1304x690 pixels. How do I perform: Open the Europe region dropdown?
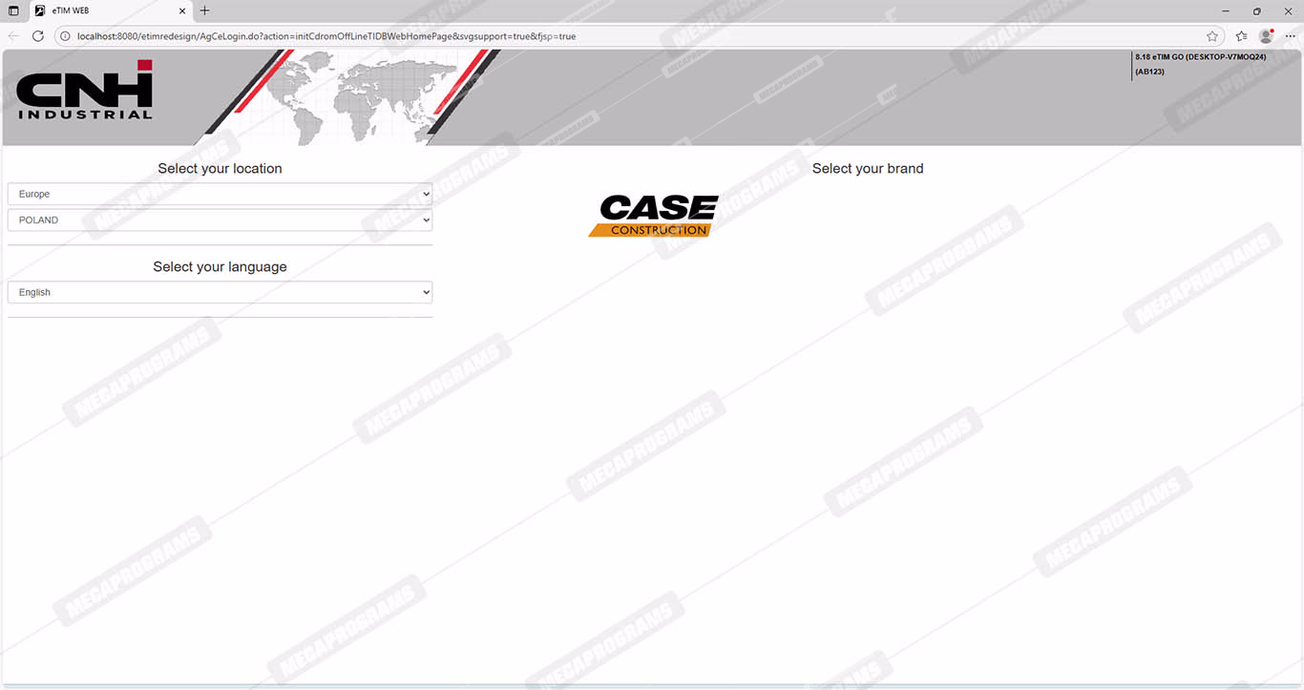[x=220, y=194]
